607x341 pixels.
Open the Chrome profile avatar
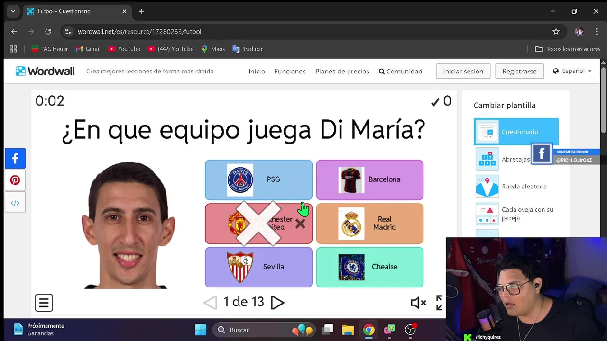[x=579, y=32]
